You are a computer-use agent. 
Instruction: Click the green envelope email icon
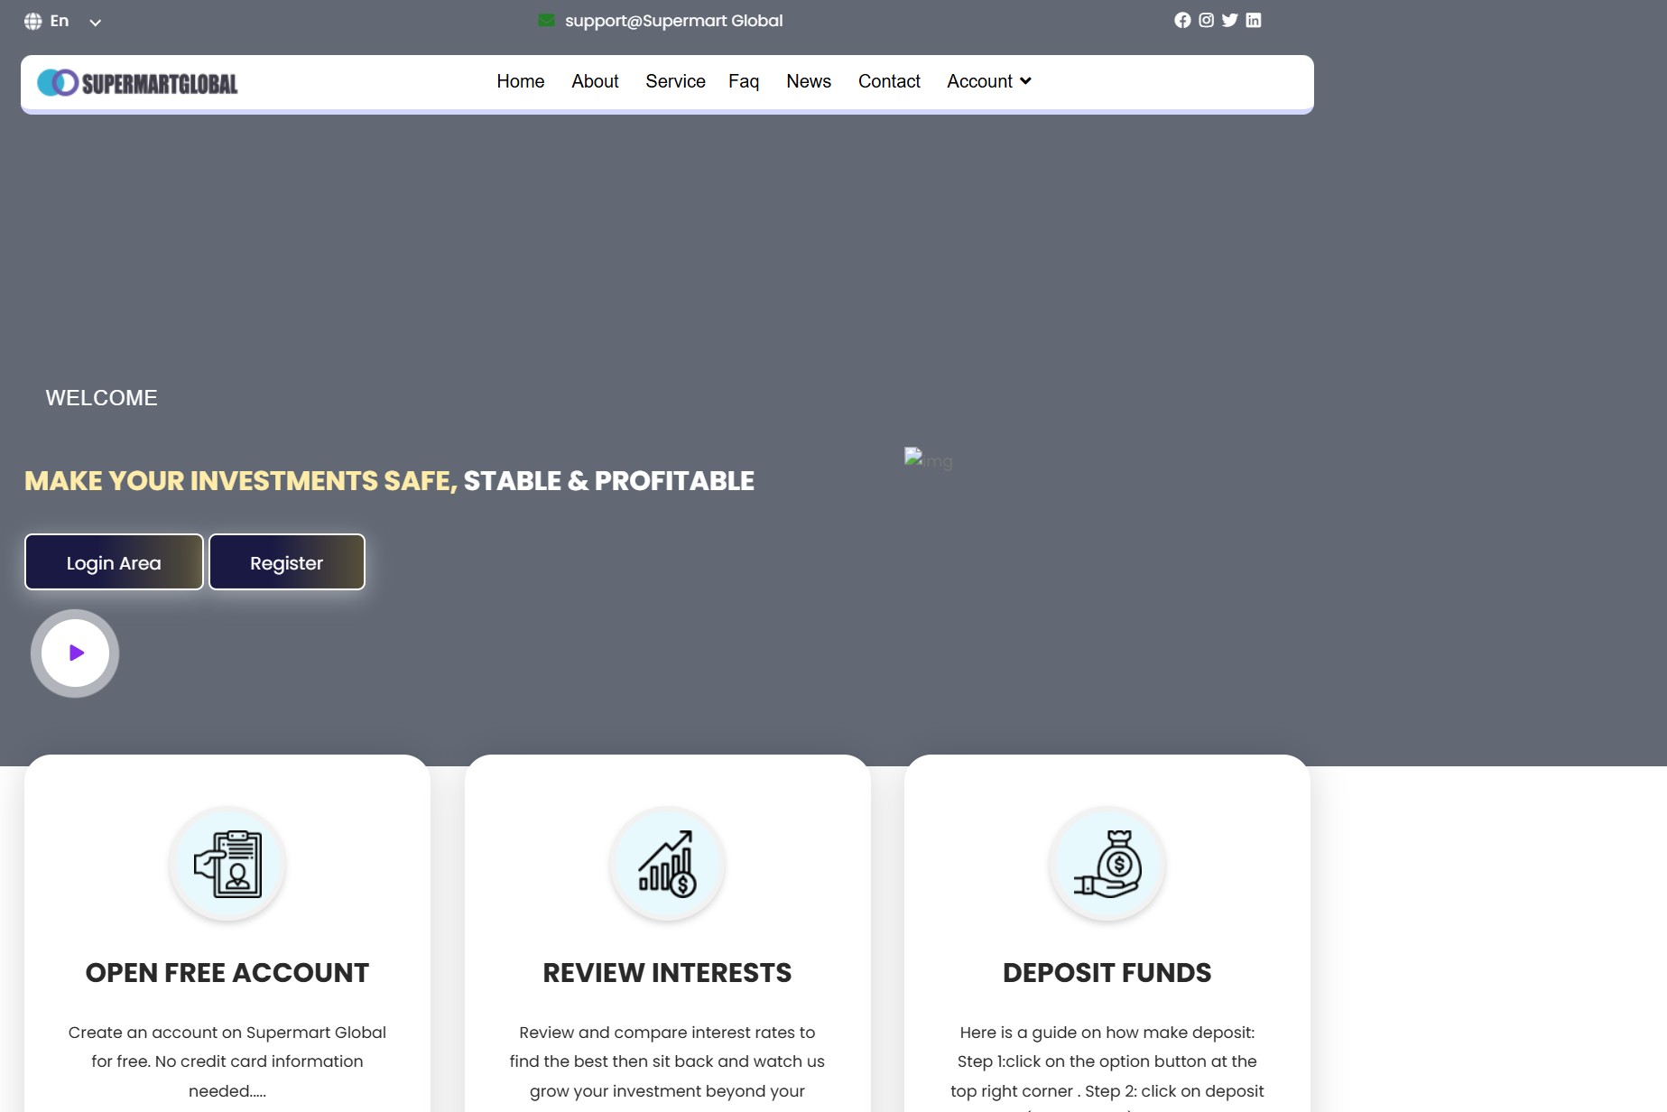[x=546, y=21]
